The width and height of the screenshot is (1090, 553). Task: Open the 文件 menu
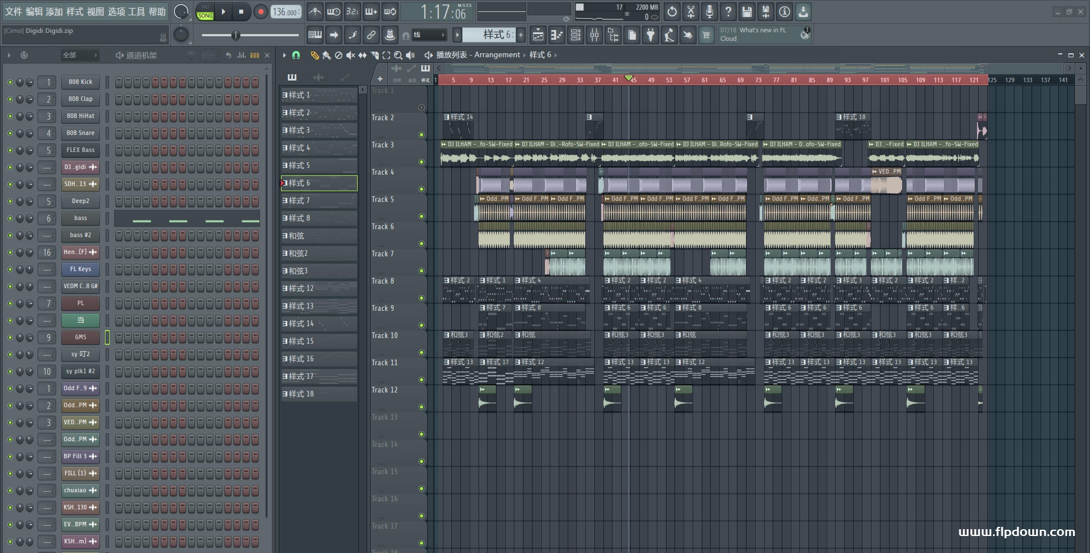point(14,11)
